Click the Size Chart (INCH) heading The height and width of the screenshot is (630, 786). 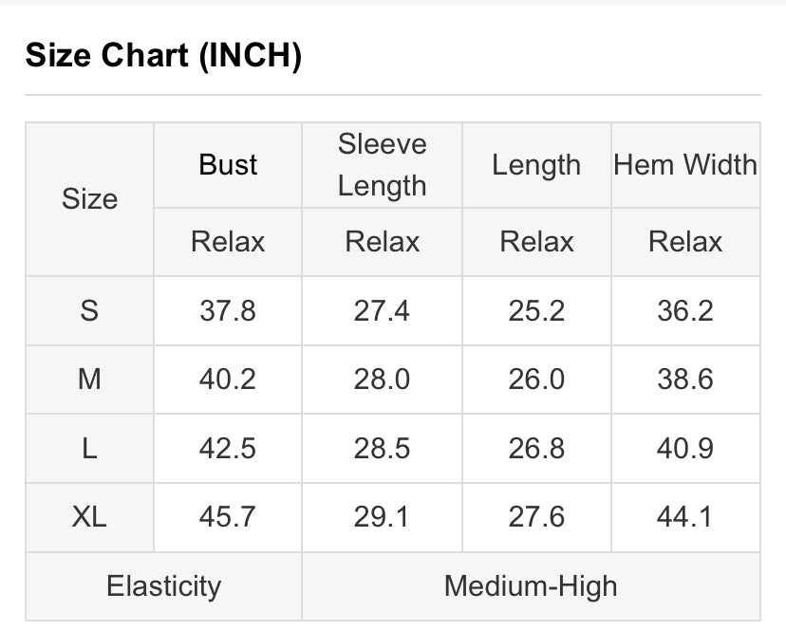[163, 56]
